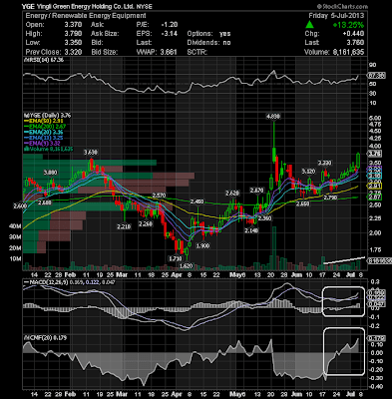Click the YGE ticker symbol in the title
392x399 pixels.
[27, 6]
